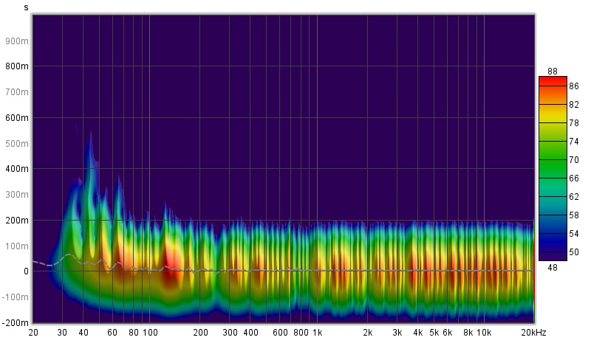Pick the red band atop the color scale
This screenshot has height=343, width=591.
click(552, 81)
